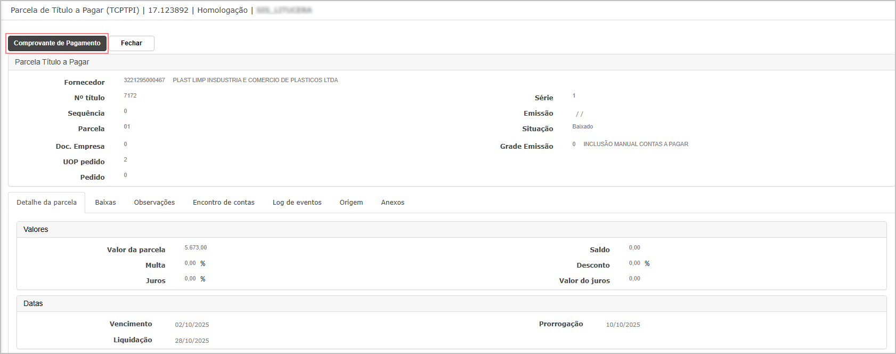Click the percent icon beside Juros
This screenshot has width=896, height=354.
pyautogui.click(x=203, y=279)
